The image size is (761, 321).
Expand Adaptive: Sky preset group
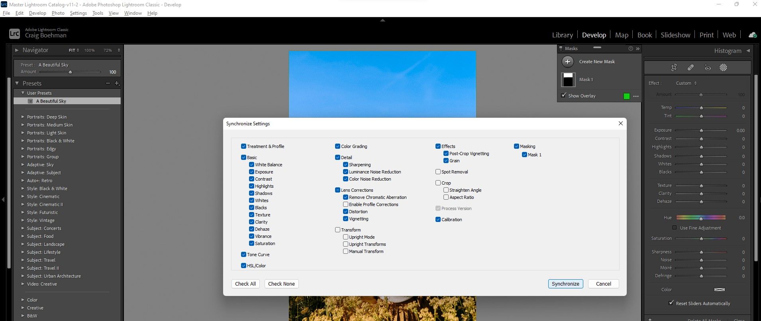coord(23,165)
